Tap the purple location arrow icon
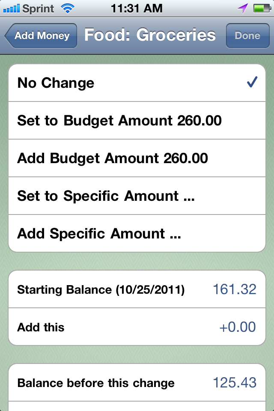Viewport: 274px width, 411px height. click(x=243, y=9)
